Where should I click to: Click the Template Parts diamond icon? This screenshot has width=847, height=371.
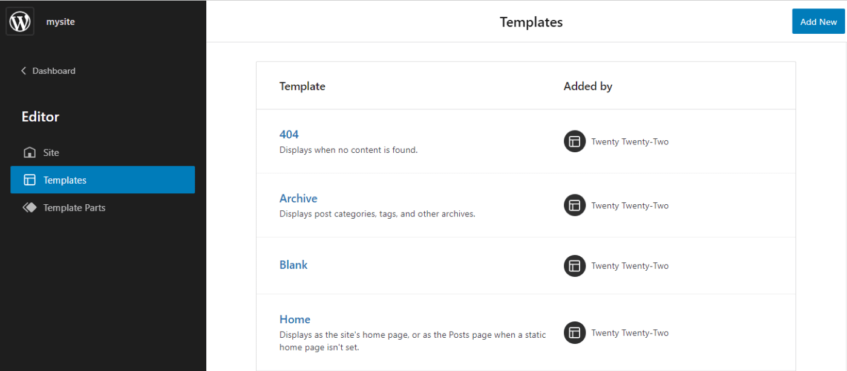[x=28, y=207]
